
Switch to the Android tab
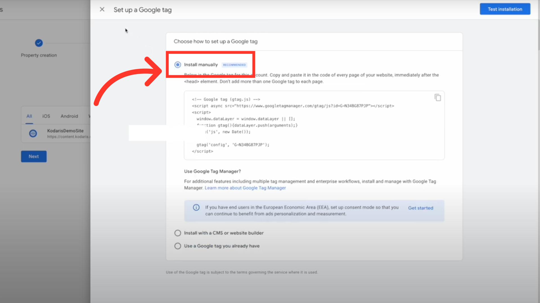point(69,116)
